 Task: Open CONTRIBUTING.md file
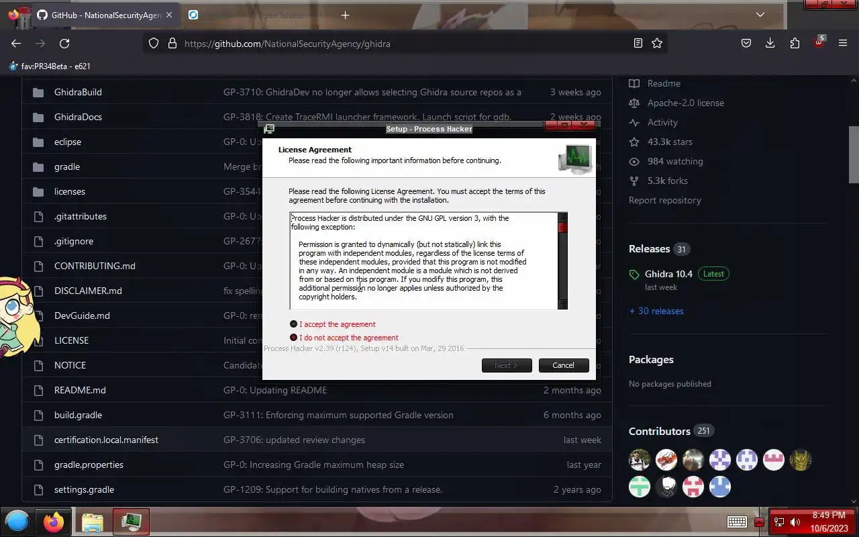pyautogui.click(x=95, y=266)
